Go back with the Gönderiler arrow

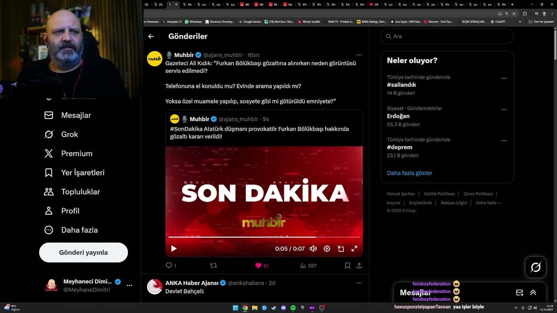[x=151, y=37]
